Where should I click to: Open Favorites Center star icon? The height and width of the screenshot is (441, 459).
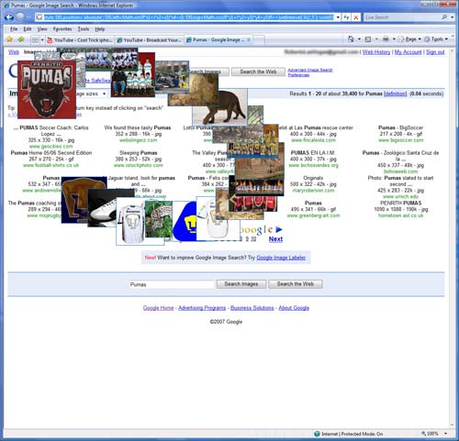(9, 39)
